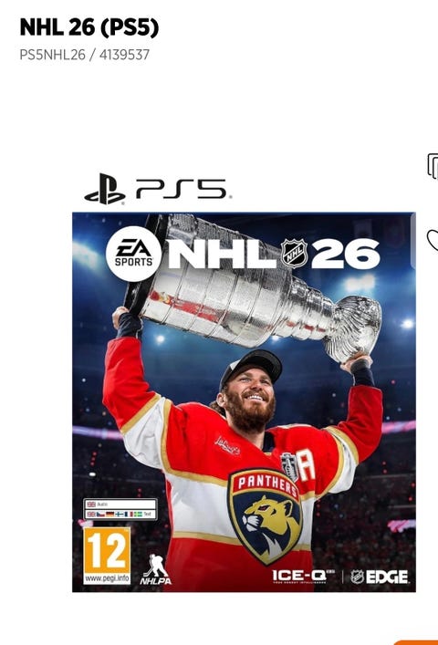Click the NHL shield logo on cover

pos(294,253)
